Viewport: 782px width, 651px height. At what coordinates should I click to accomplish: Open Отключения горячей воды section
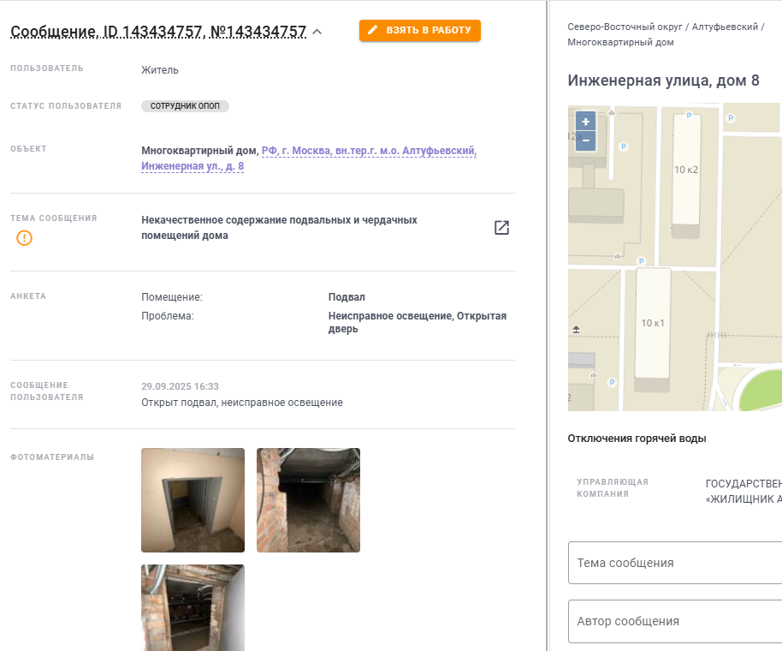click(637, 439)
